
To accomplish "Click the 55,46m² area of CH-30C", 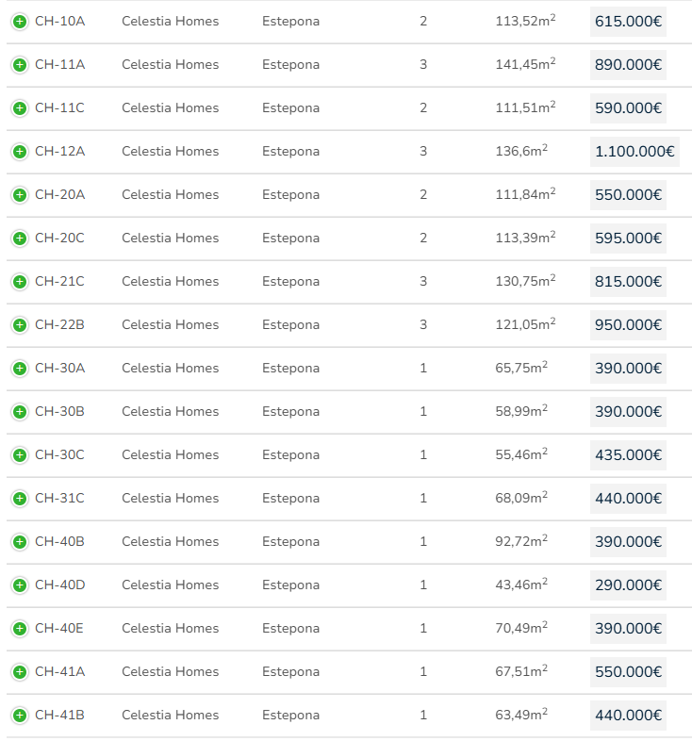I will click(521, 455).
